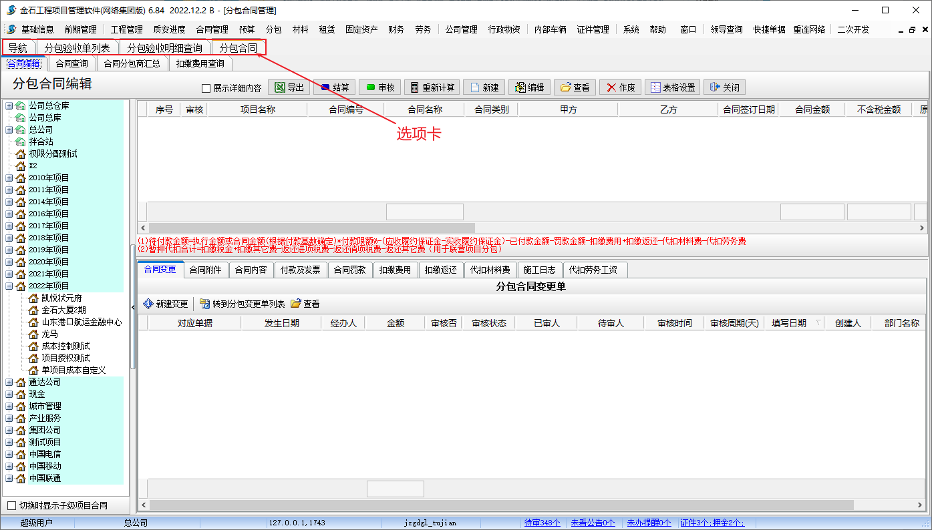The height and width of the screenshot is (530, 932).
Task: Toggle 切换时显示子级项目合同 checkbox
Action: (11, 505)
